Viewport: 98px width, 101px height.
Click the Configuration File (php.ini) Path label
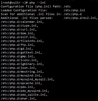tap(31, 7)
